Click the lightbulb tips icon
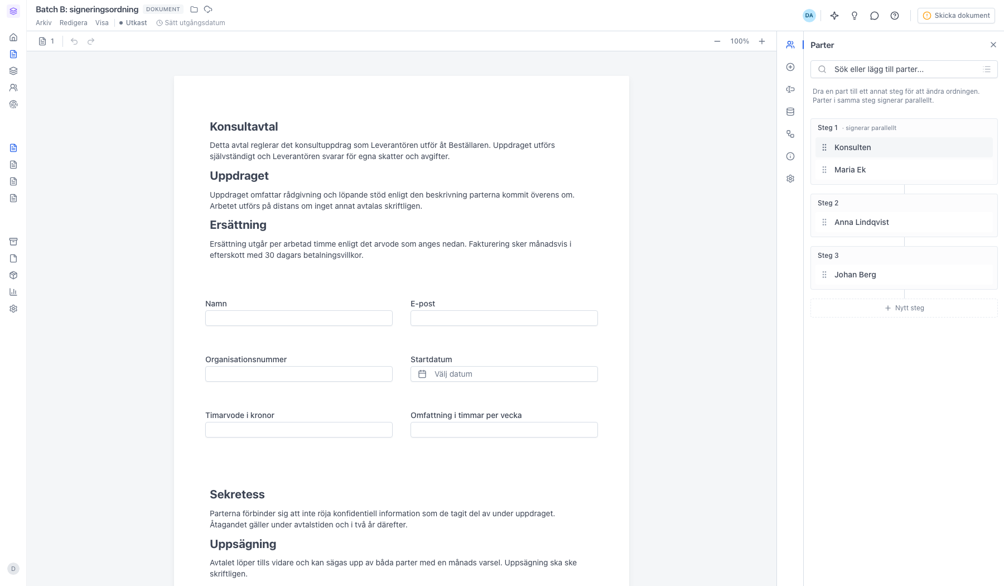 tap(855, 16)
